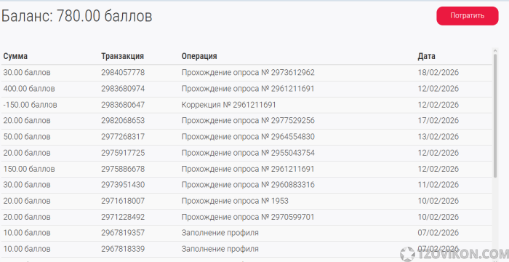Click the Транзакция column header
Viewport: 509px width, 262px height.
click(x=122, y=56)
